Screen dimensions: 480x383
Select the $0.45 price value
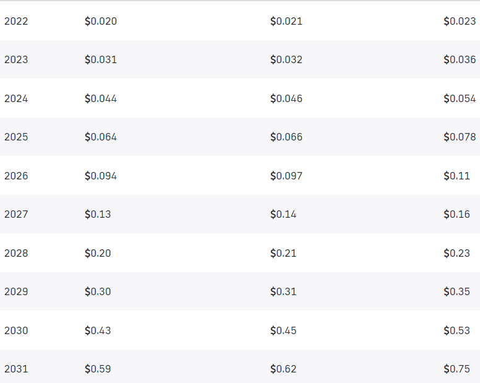tap(283, 330)
